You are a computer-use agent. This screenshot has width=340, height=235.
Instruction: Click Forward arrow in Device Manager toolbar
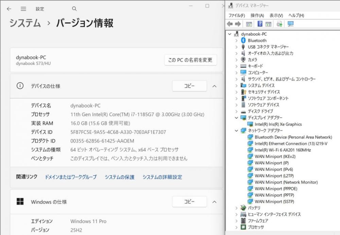coord(238,24)
